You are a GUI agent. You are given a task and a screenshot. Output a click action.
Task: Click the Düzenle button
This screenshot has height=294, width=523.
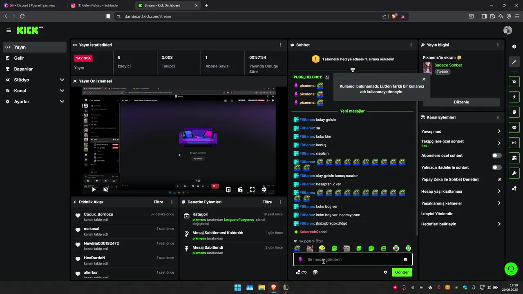click(x=461, y=102)
